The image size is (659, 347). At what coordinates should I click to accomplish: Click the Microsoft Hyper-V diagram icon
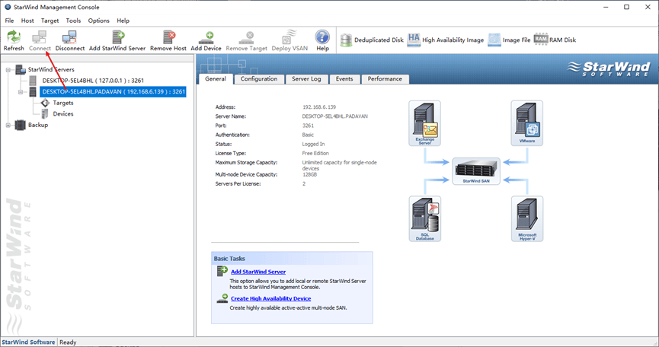coord(527,218)
